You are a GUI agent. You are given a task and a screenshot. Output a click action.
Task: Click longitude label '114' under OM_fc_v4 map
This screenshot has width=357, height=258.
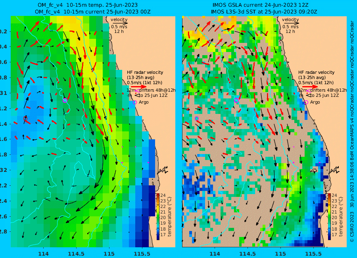point(43,254)
